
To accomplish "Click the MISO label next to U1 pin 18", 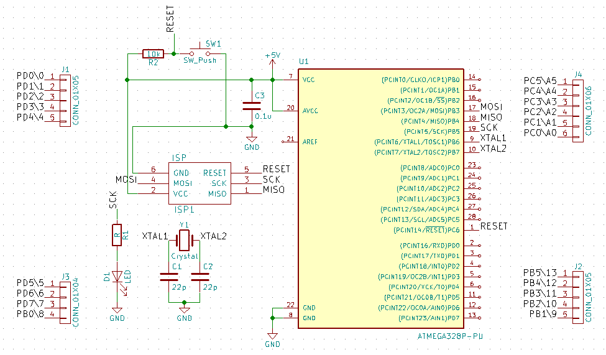I will pyautogui.click(x=491, y=117).
